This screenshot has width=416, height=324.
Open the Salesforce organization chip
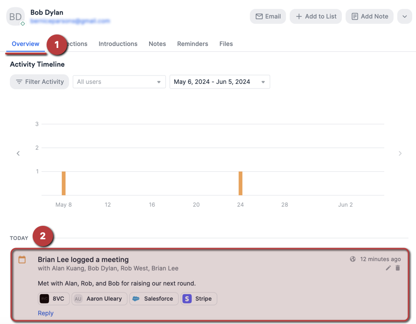[x=154, y=299]
